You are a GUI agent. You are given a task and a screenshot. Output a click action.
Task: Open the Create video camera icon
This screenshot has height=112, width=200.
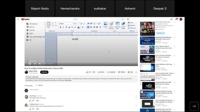pyautogui.click(x=172, y=19)
